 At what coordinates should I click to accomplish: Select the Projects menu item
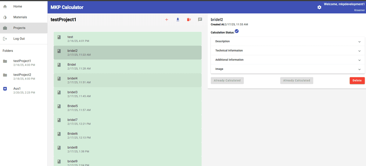(24, 28)
